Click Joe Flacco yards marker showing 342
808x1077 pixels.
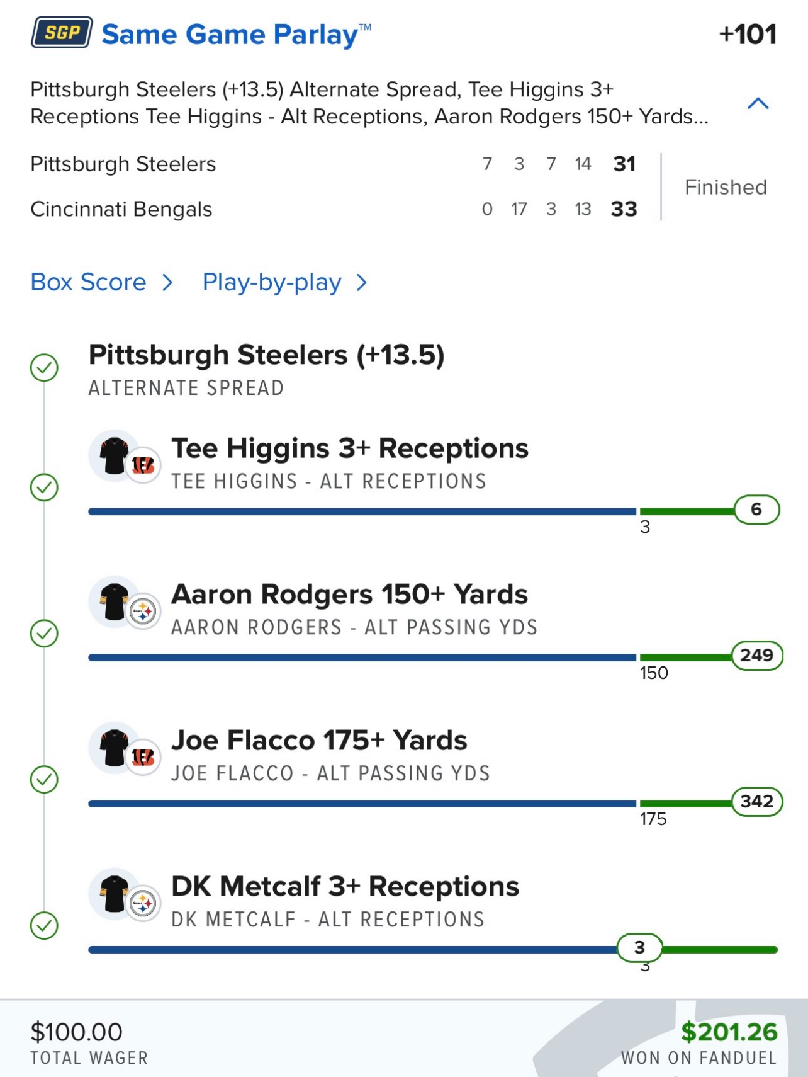click(x=756, y=802)
